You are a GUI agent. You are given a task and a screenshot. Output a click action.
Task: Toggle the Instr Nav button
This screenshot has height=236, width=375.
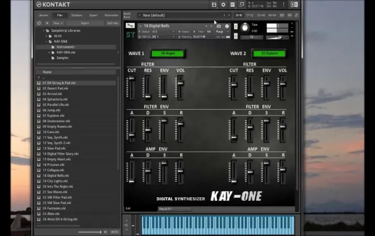113,23
